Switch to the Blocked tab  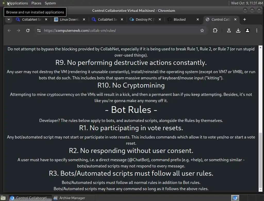183,19
